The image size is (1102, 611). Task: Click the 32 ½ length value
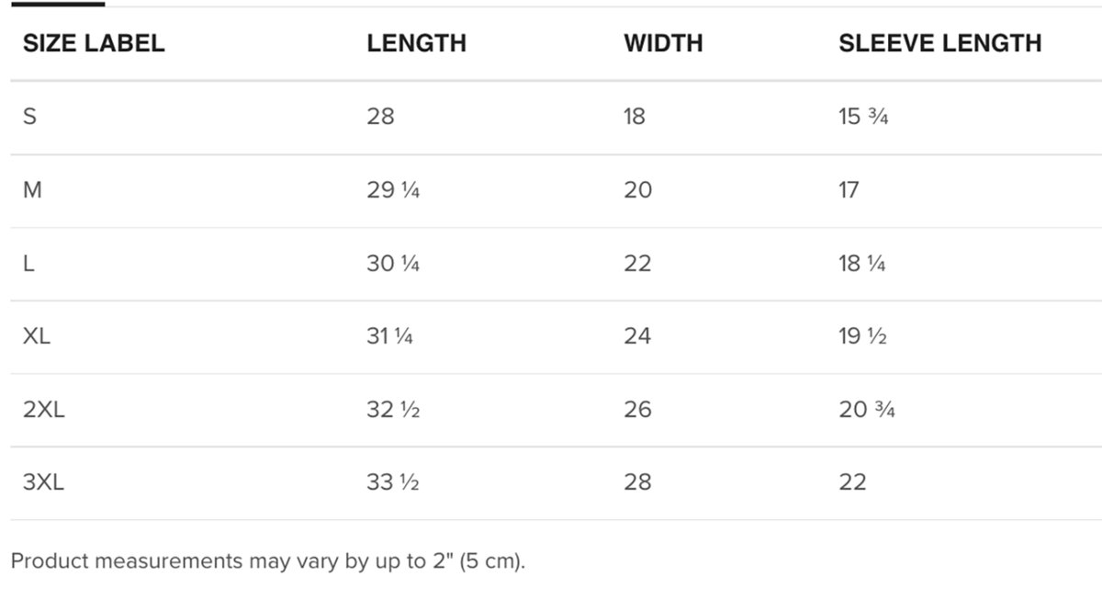(393, 410)
